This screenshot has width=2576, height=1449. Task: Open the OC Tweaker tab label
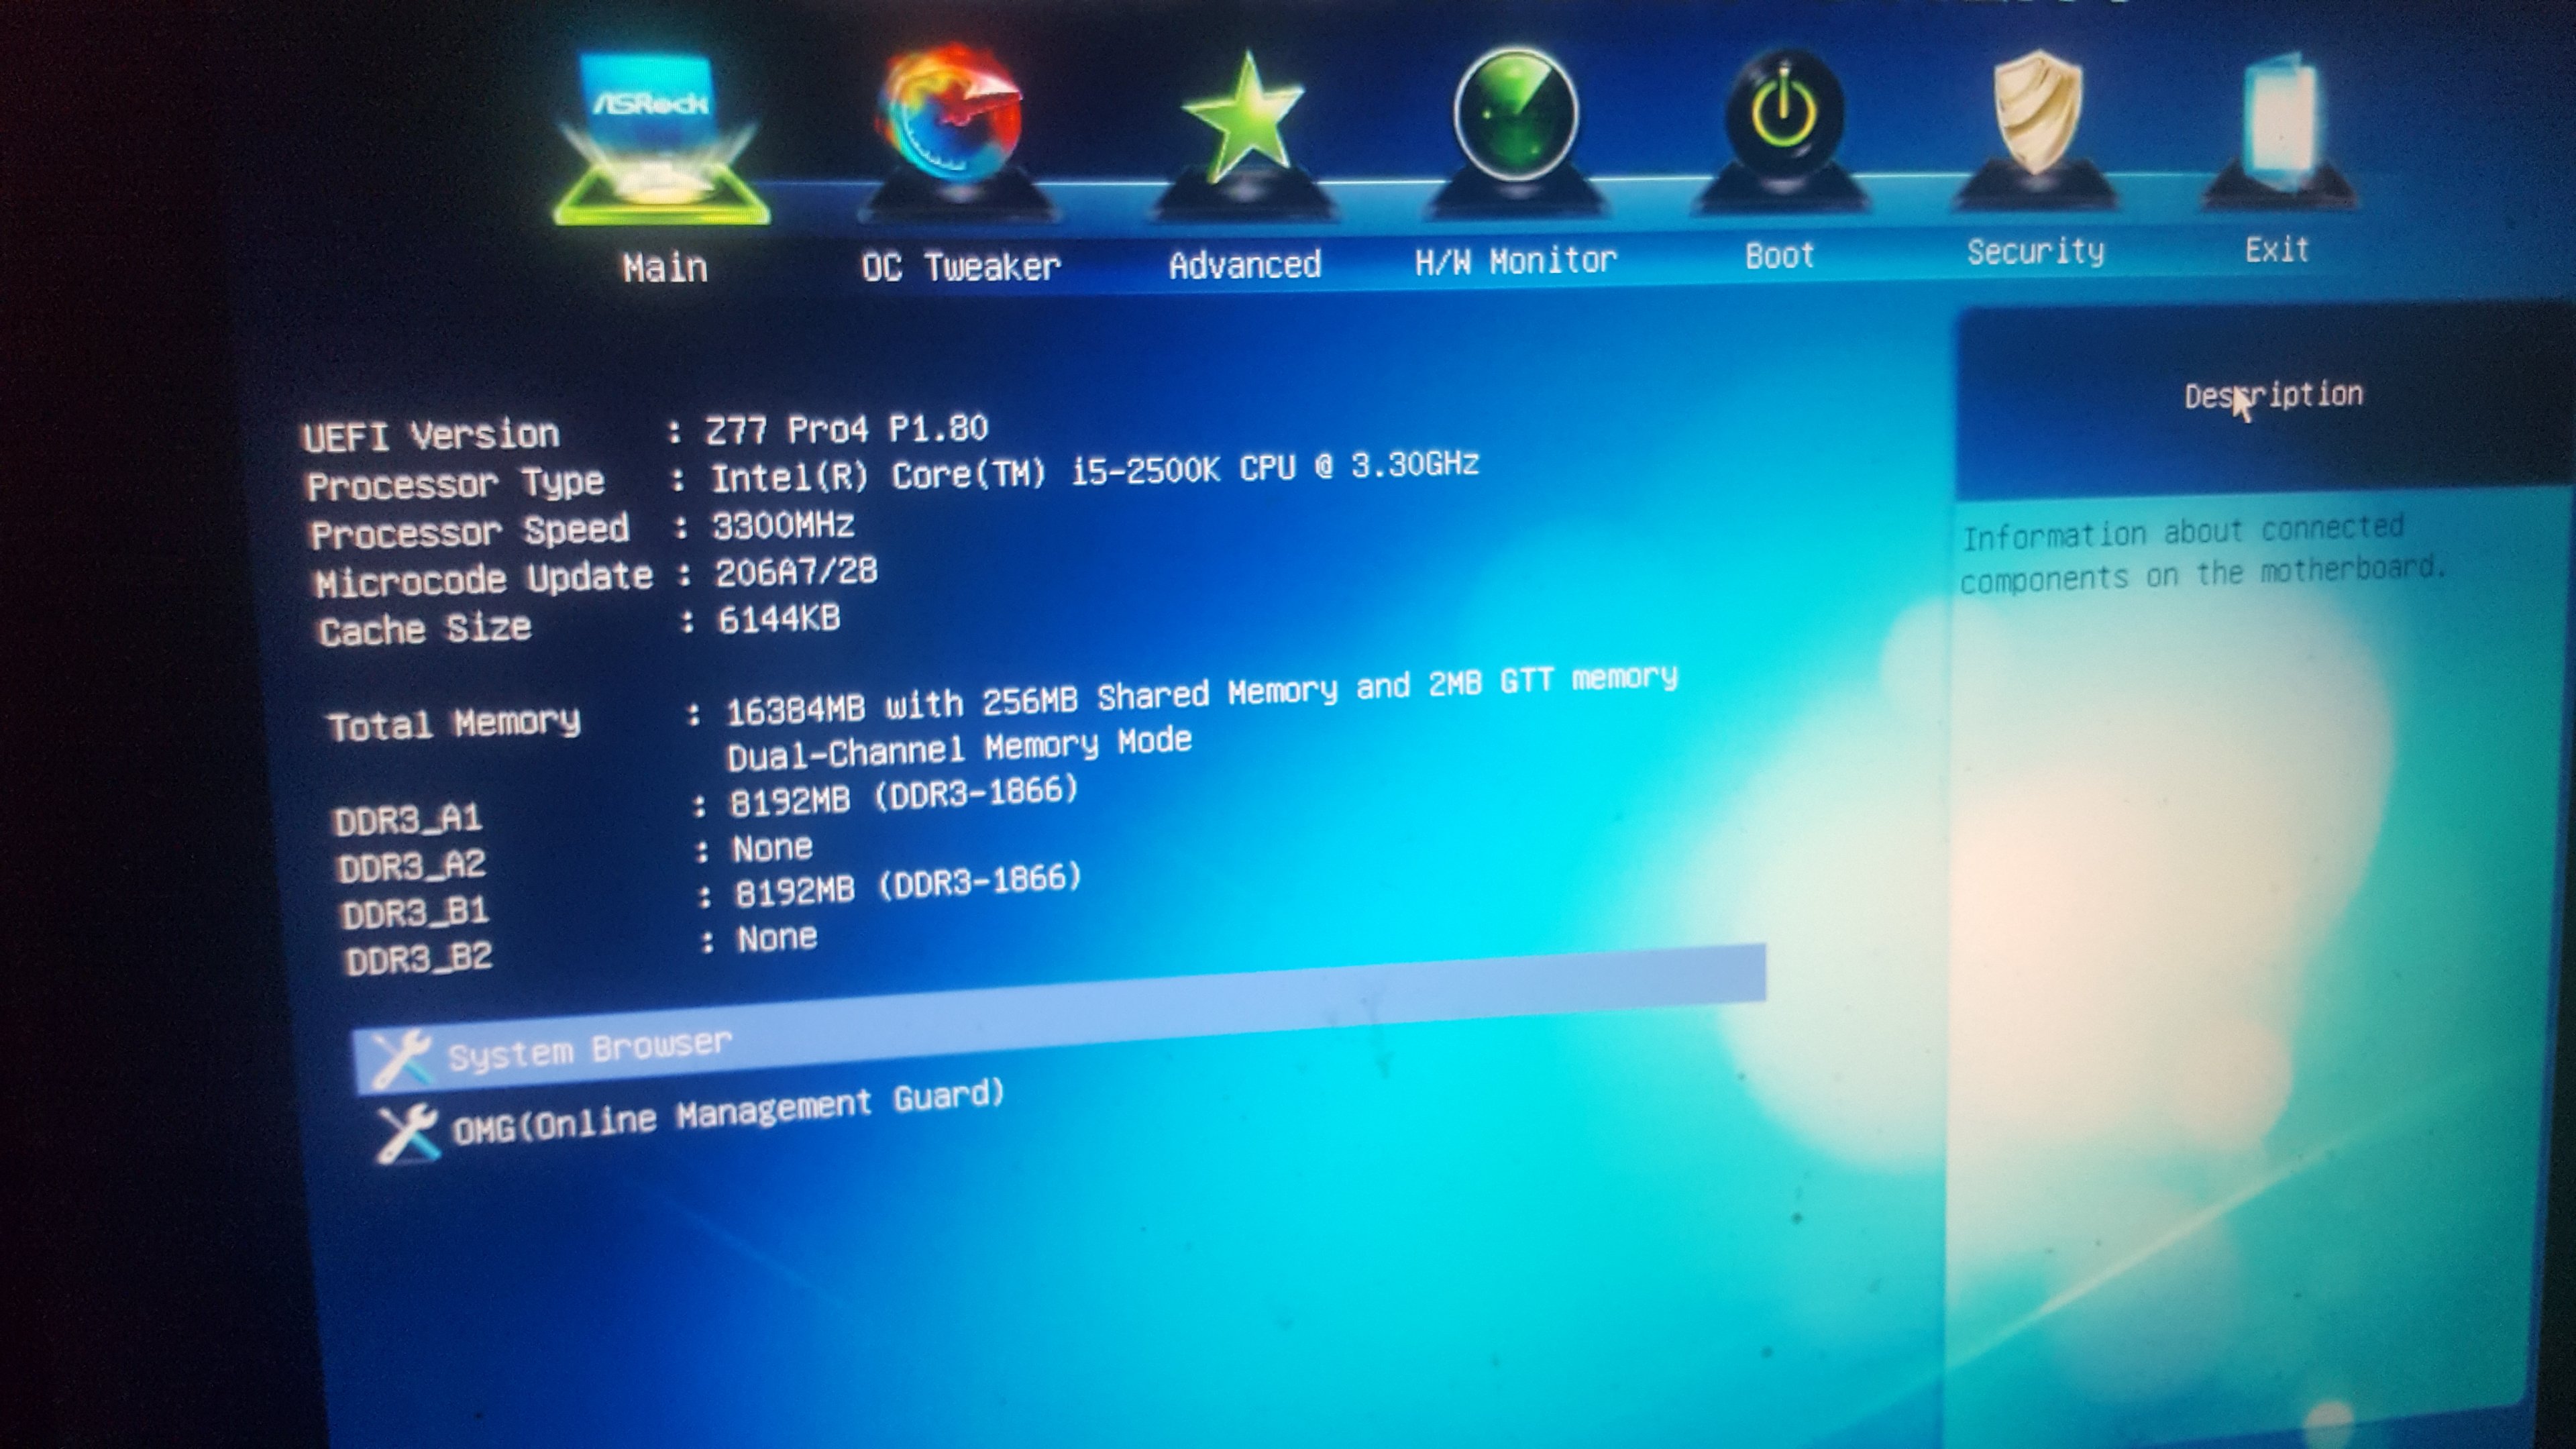[960, 266]
